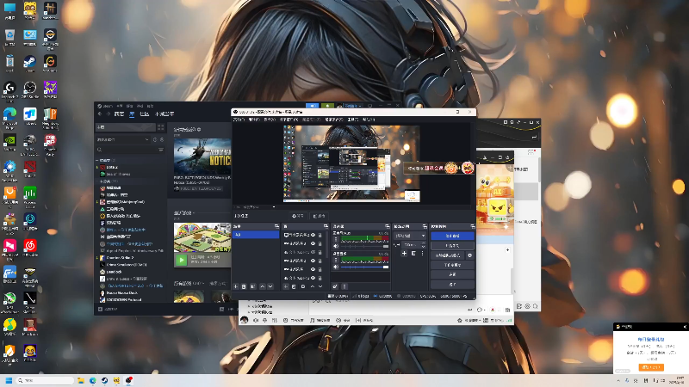The image size is (689, 387).
Task: Toggle Steam ready-to-play filter icon
Action: click(162, 139)
